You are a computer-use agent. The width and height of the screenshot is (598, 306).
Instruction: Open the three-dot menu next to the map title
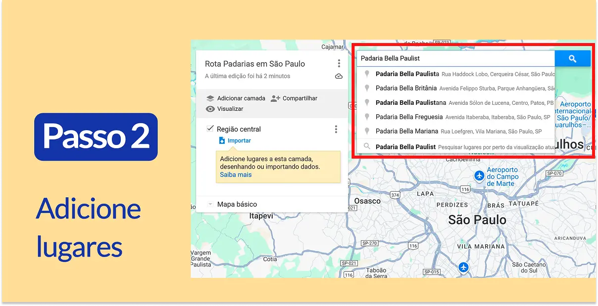(x=339, y=63)
